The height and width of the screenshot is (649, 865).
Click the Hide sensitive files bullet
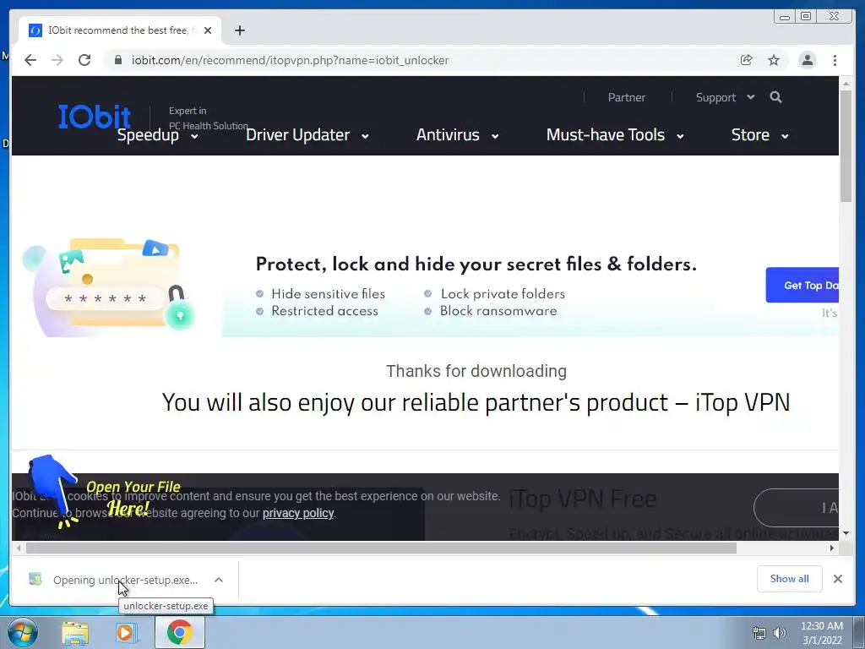coord(328,294)
